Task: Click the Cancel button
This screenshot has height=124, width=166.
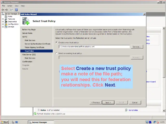Action: 135,102
